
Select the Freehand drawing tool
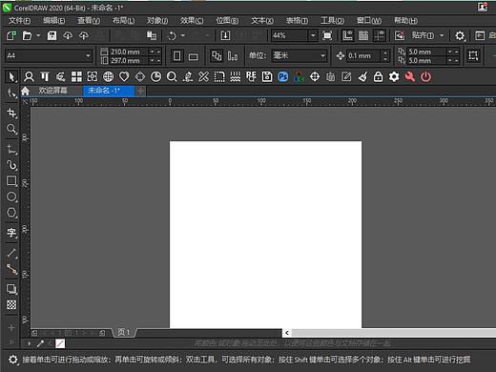pyautogui.click(x=11, y=149)
